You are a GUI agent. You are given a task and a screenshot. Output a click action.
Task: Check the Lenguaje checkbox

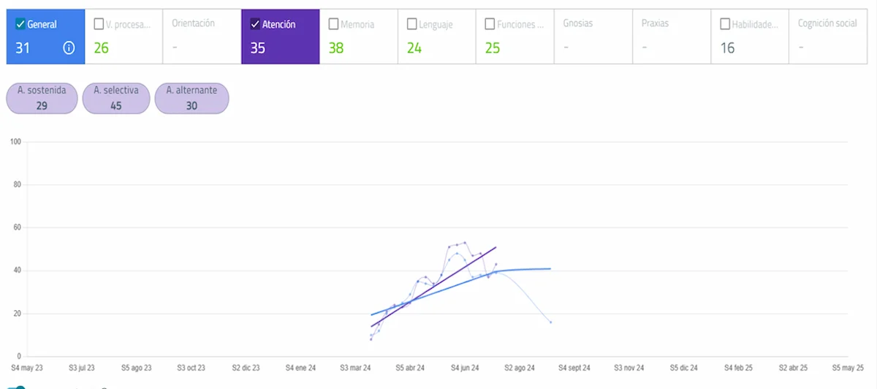(x=412, y=24)
